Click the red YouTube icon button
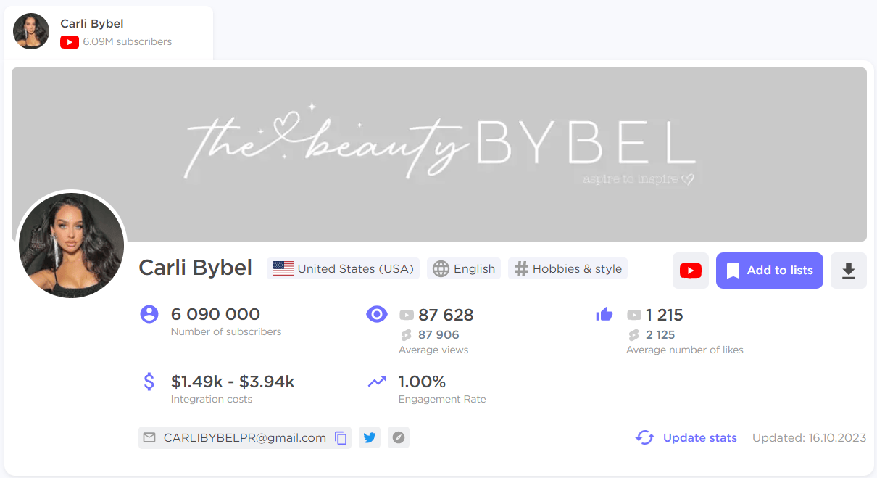Screen dimensions: 877x478 [x=690, y=270]
